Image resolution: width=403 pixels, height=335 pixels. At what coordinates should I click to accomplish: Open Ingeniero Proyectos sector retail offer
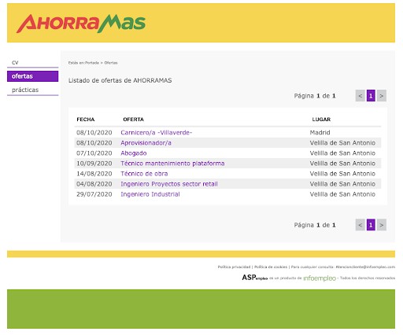click(169, 184)
